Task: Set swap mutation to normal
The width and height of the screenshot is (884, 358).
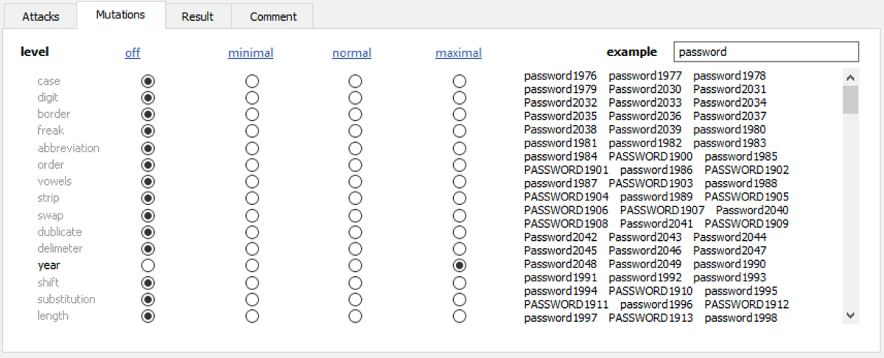Action: tap(355, 215)
